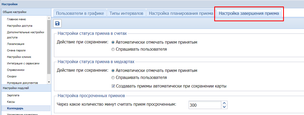Image resolution: width=304 pixels, height=115 pixels.
Task: Collapse the Общие настройки section header
Action: tap(26, 12)
